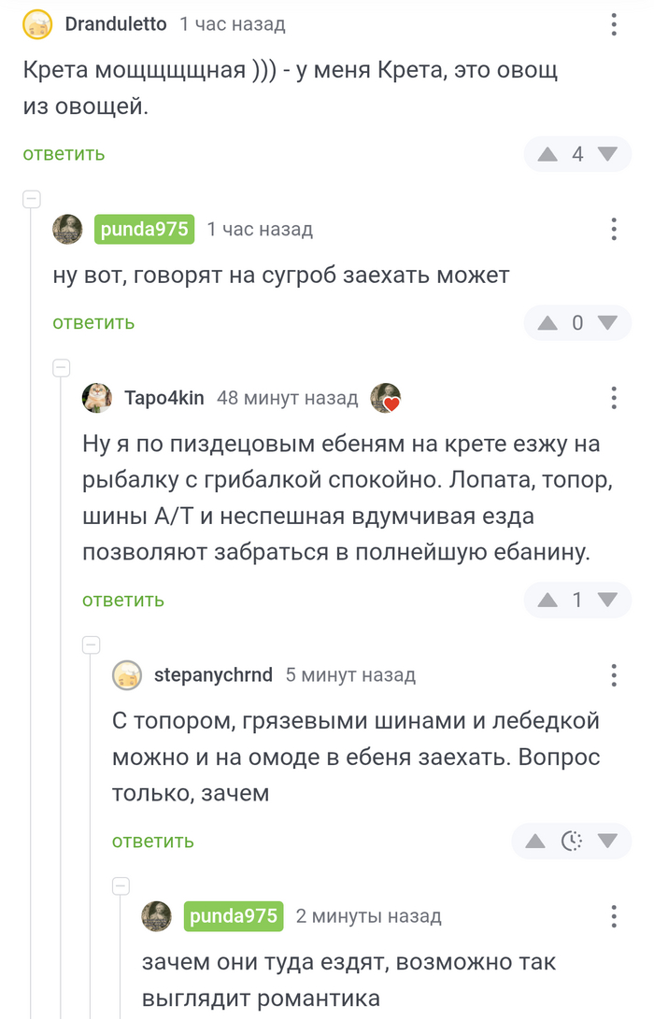654x1019 pixels.
Task: Open punda975's user profile
Action: tap(143, 229)
